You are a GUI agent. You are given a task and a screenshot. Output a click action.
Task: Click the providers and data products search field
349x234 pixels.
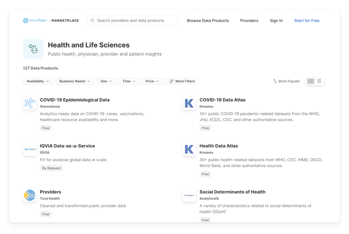coord(132,20)
